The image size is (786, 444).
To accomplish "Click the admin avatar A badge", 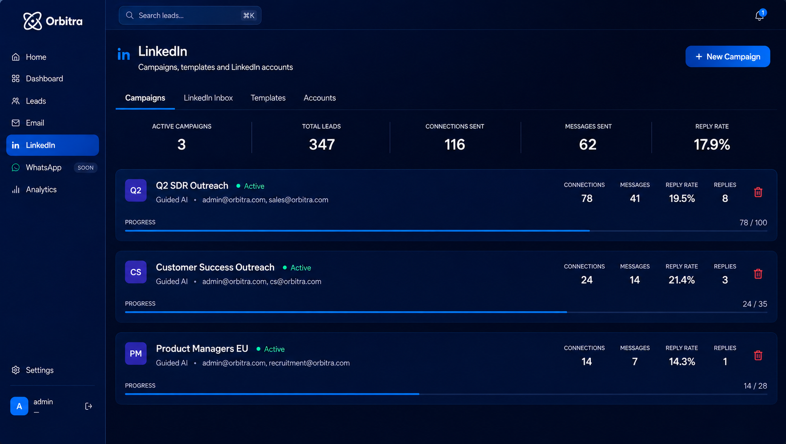I will (x=19, y=406).
